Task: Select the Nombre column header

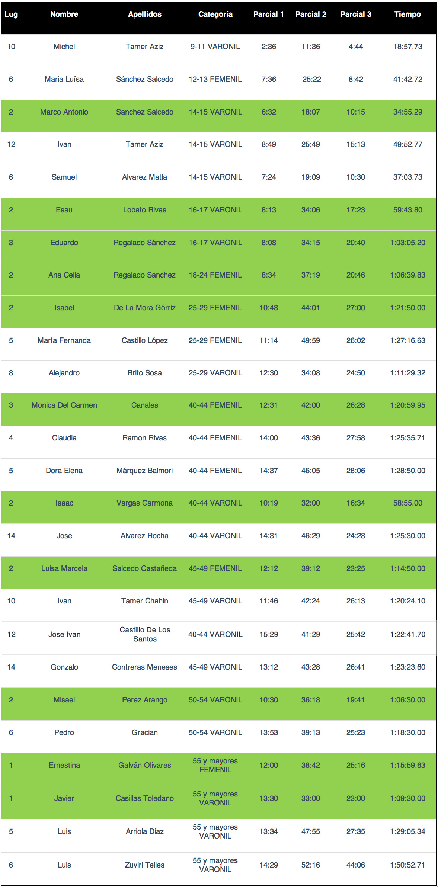Action: click(64, 15)
